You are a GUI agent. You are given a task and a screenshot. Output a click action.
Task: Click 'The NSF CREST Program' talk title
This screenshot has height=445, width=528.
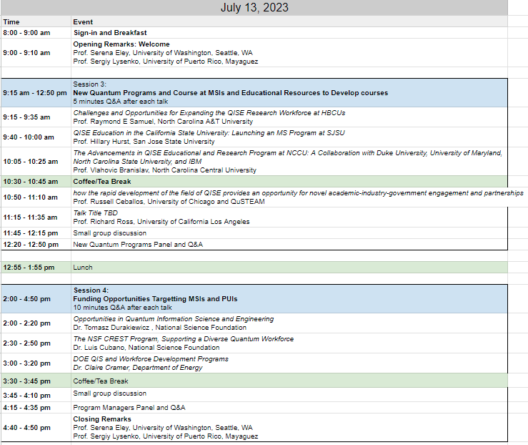click(x=184, y=339)
